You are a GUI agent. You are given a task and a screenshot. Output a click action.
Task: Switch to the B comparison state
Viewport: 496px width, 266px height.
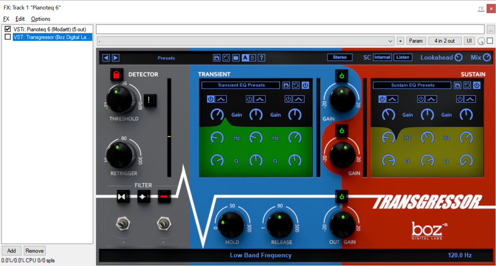[253, 58]
